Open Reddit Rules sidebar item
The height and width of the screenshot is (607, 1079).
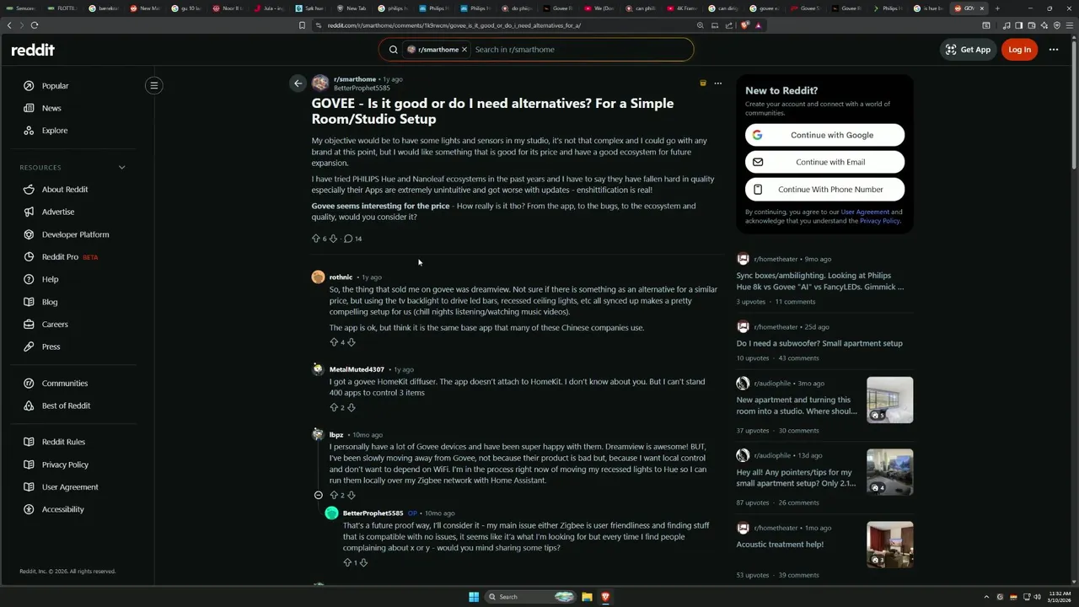click(63, 442)
